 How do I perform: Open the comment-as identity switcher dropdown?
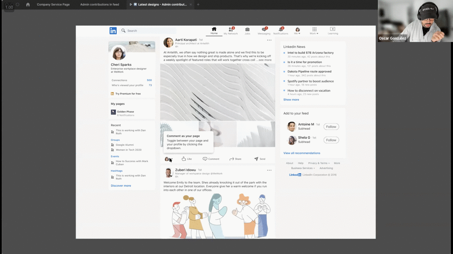pyautogui.click(x=169, y=159)
